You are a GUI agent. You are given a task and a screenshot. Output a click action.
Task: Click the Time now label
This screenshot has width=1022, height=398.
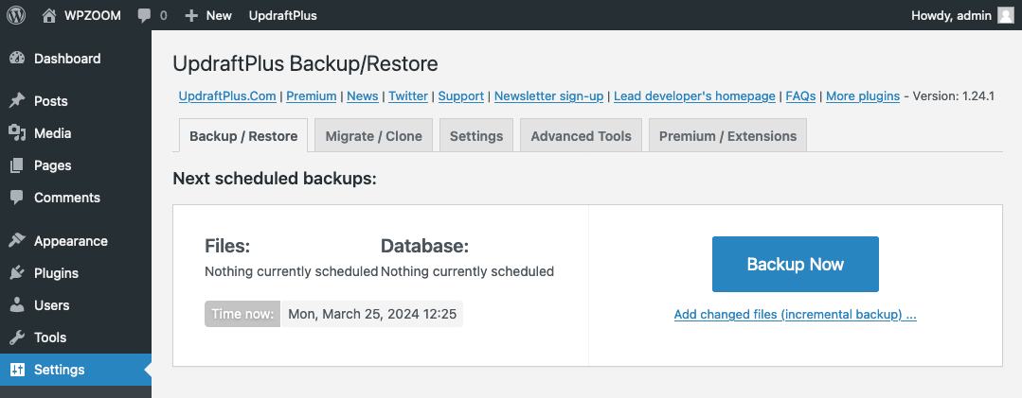[242, 314]
